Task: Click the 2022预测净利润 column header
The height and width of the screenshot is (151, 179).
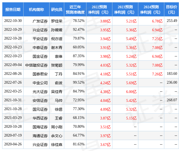Action: click(99, 9)
